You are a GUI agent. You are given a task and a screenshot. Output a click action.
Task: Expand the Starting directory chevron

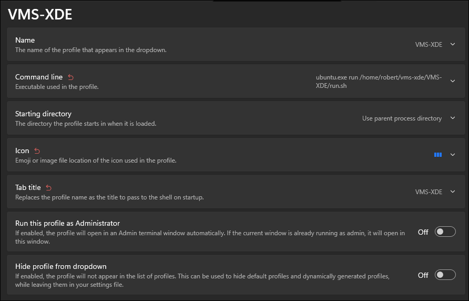[453, 118]
